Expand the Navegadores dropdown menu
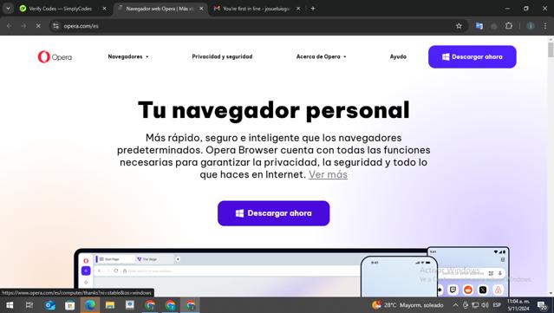The height and width of the screenshot is (313, 554). [x=128, y=56]
